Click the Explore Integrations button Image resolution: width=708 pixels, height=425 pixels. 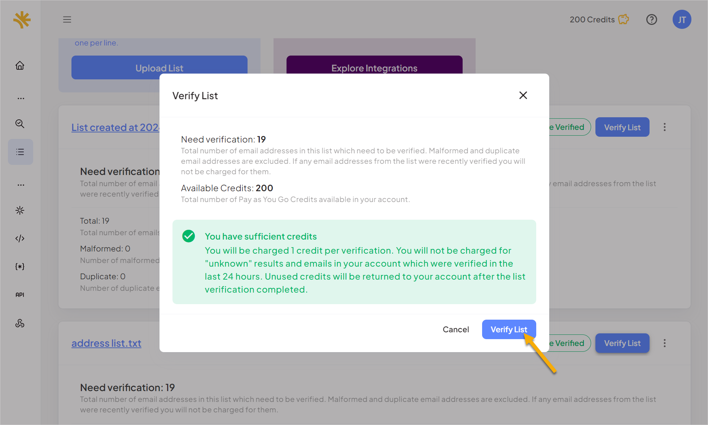pyautogui.click(x=374, y=68)
